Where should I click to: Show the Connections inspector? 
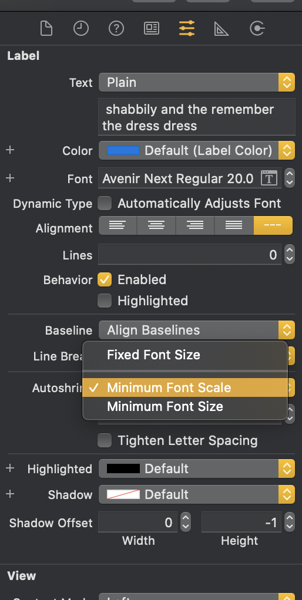tap(257, 29)
